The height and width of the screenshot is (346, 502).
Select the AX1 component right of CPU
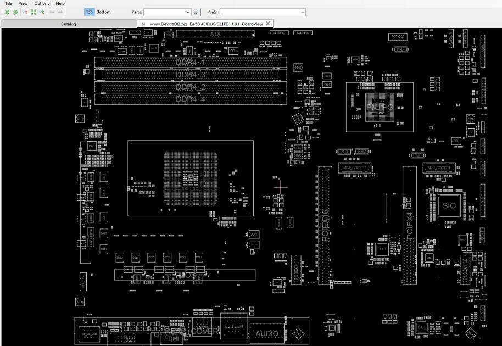click(254, 235)
